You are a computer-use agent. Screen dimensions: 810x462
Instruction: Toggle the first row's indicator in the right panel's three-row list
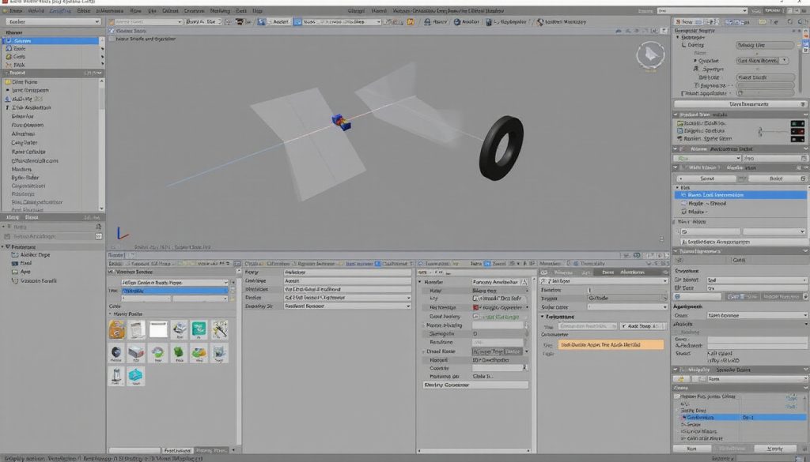pyautogui.click(x=797, y=123)
